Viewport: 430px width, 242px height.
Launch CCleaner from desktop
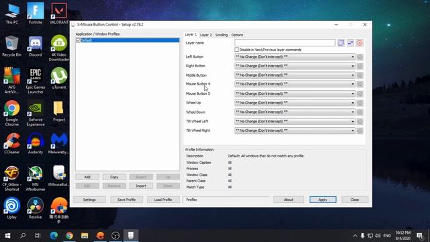[x=12, y=143]
